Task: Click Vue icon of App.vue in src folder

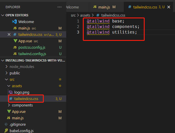Action: [x=9, y=111]
